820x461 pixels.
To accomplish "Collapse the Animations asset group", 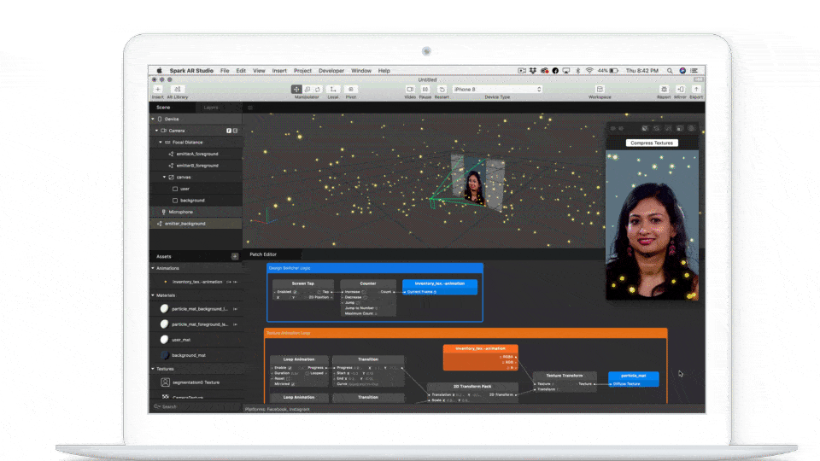I will [153, 268].
